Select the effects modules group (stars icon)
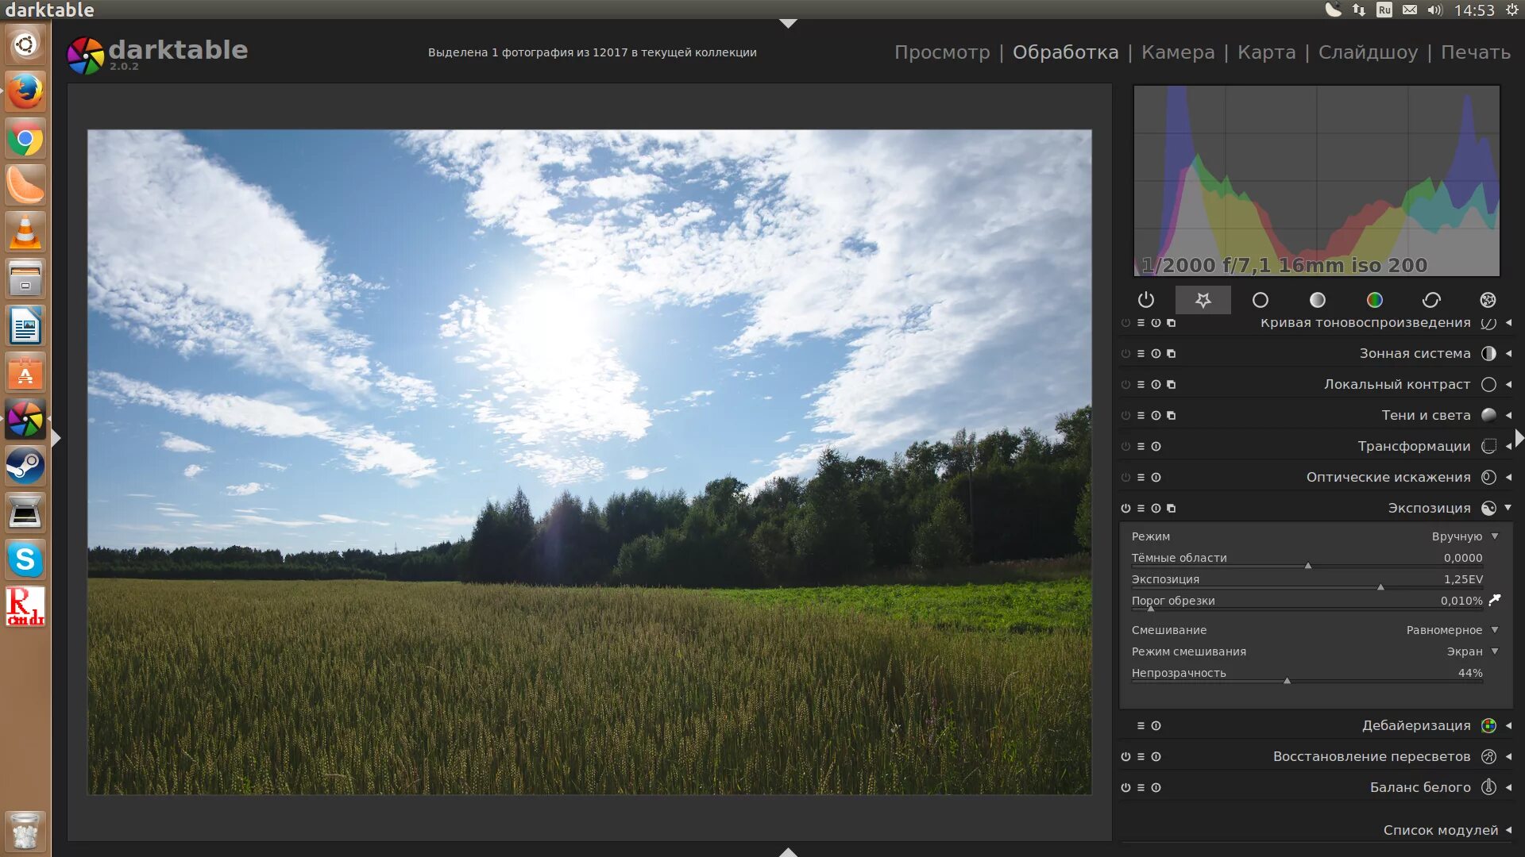 point(1488,300)
